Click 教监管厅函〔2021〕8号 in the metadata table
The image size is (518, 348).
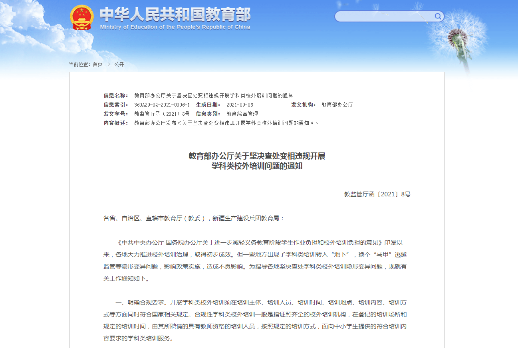162,114
